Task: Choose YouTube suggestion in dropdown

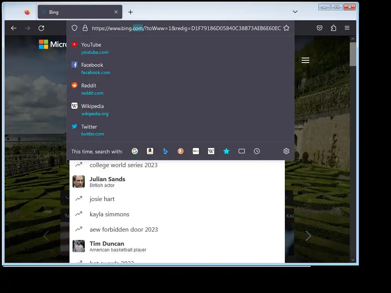Action: pyautogui.click(x=181, y=48)
